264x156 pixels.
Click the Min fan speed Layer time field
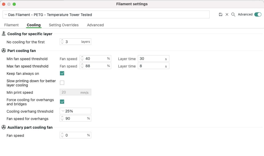pyautogui.click(x=151, y=59)
